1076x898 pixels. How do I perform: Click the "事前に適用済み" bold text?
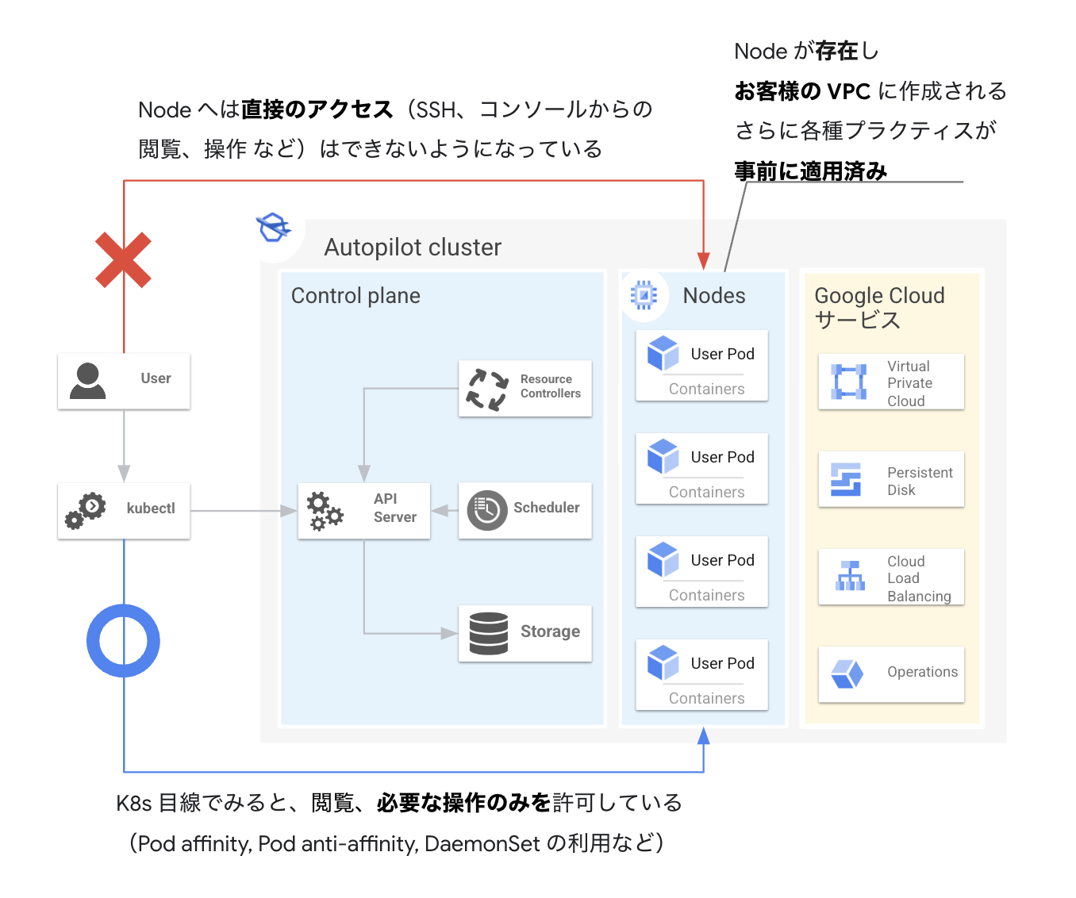point(810,171)
